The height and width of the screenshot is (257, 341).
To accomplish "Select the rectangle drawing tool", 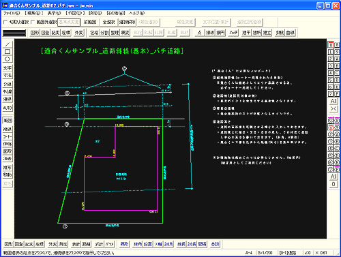I will click(x=8, y=52).
